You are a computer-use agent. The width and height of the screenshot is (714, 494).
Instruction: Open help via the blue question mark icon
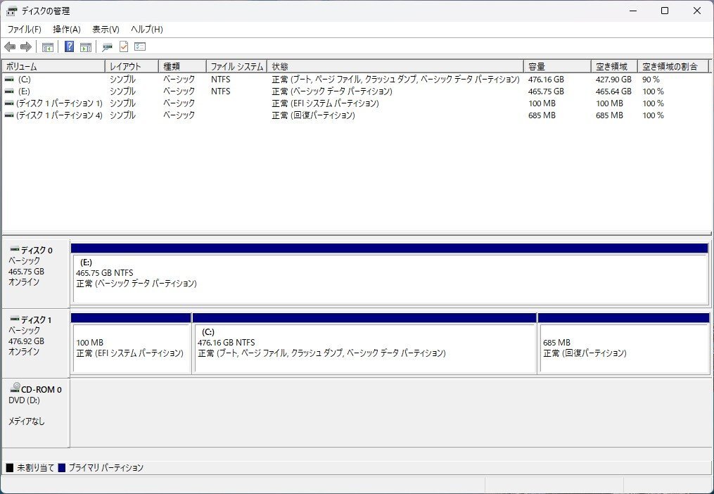(68, 46)
